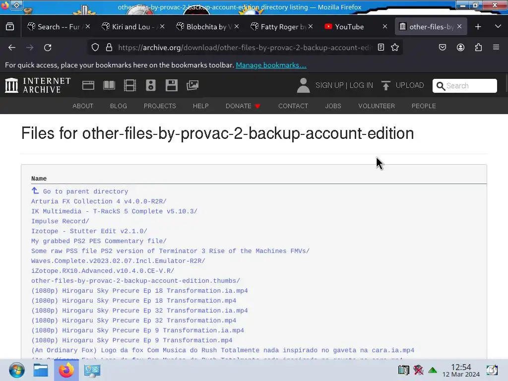The height and width of the screenshot is (381, 508).
Task: Open the Firefox hamburger application menu
Action: tap(496, 47)
